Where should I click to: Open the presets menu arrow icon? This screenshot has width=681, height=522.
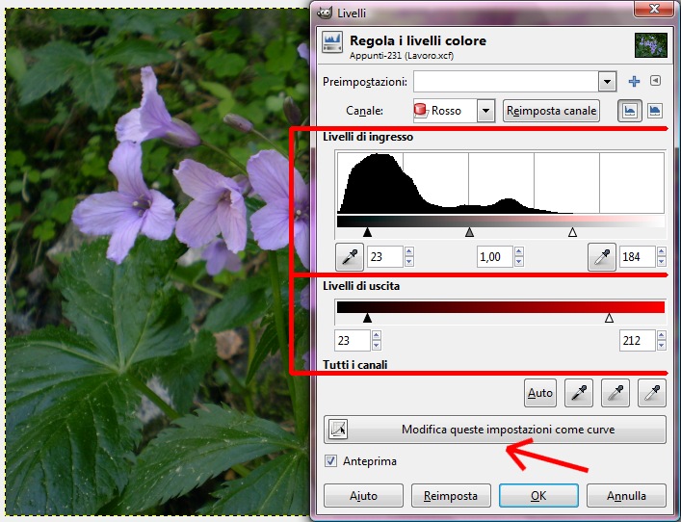(656, 81)
